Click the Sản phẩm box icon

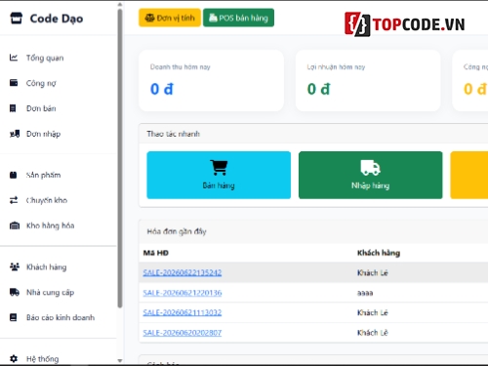pos(13,175)
